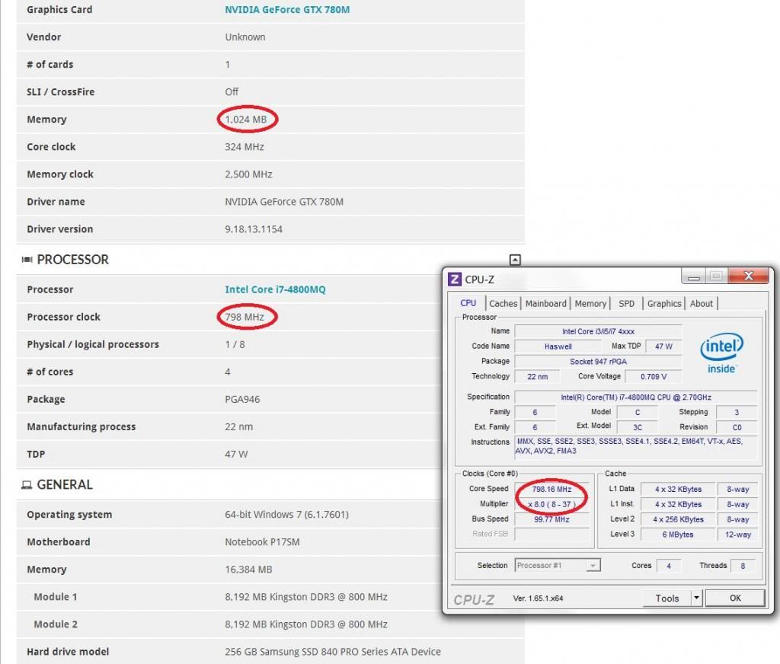
Task: Open the Processor #1 selection dropdown
Action: [557, 566]
